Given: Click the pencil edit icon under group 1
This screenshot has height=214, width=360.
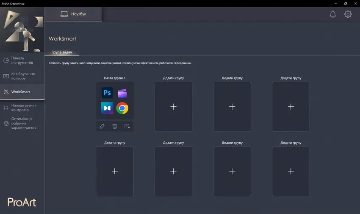Looking at the screenshot, I should tap(102, 126).
